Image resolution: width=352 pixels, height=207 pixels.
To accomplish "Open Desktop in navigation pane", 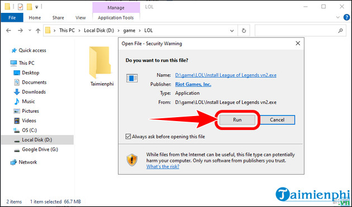I will click(x=31, y=73).
